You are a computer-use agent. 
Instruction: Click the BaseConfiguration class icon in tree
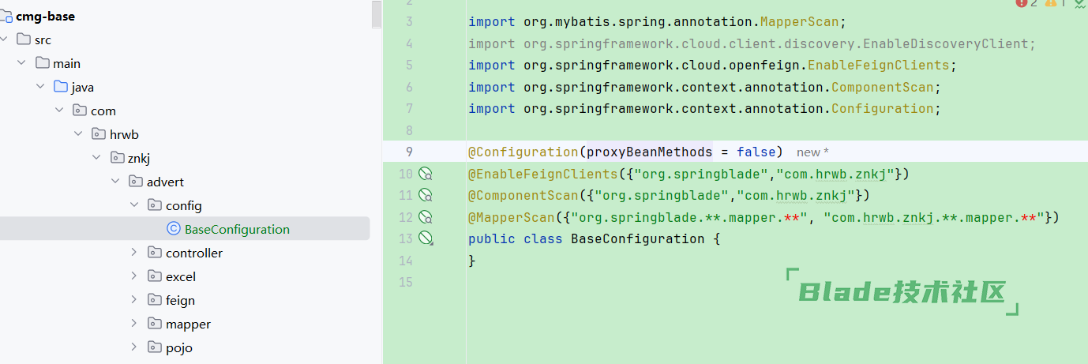click(174, 229)
